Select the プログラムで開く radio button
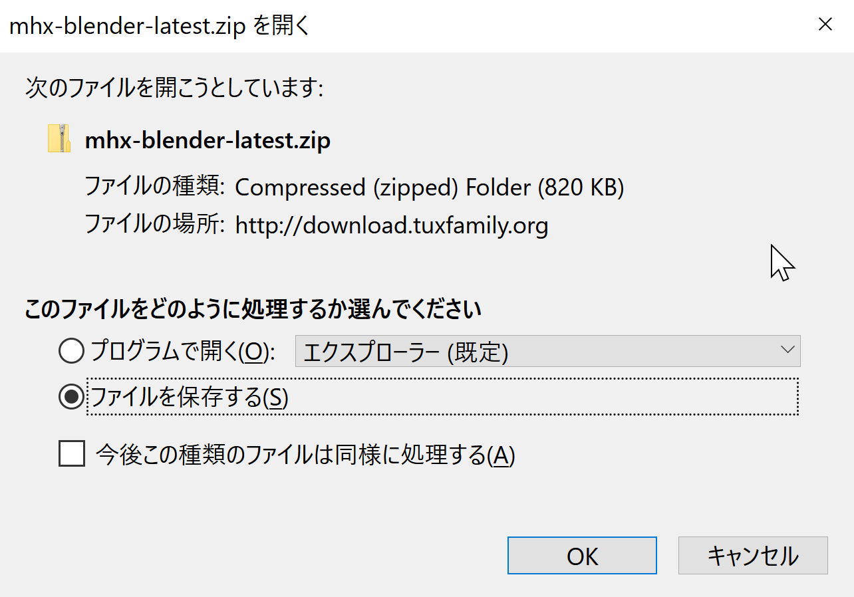This screenshot has width=854, height=597. (71, 351)
